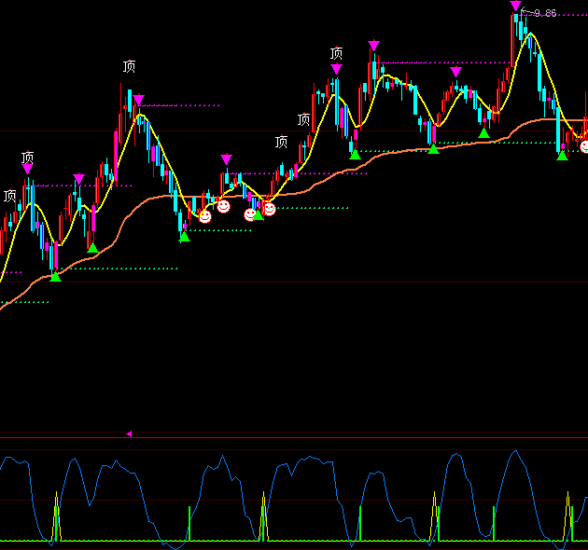This screenshot has height=550, width=588.
Task: Click the leftmost yellow spike in the indicator panel
Action: [x=56, y=517]
